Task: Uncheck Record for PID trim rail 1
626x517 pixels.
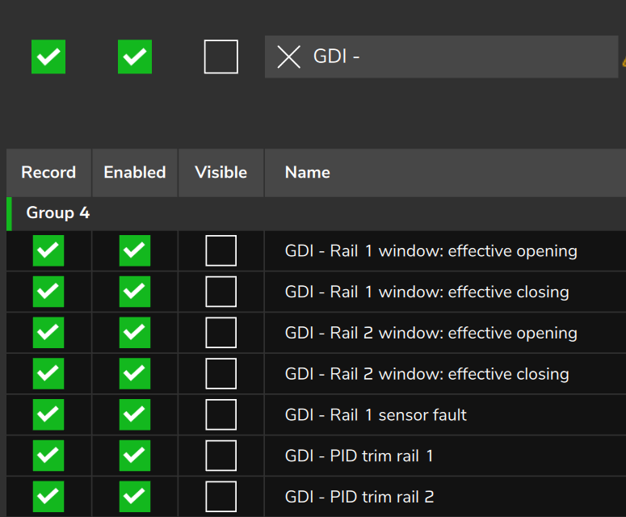Action: click(48, 456)
